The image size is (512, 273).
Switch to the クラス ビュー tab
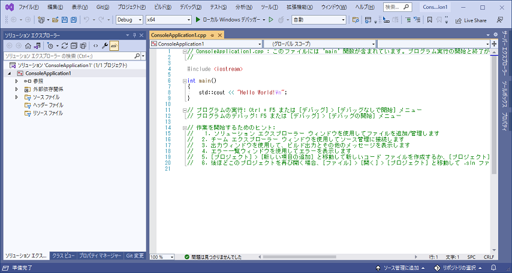(64, 256)
